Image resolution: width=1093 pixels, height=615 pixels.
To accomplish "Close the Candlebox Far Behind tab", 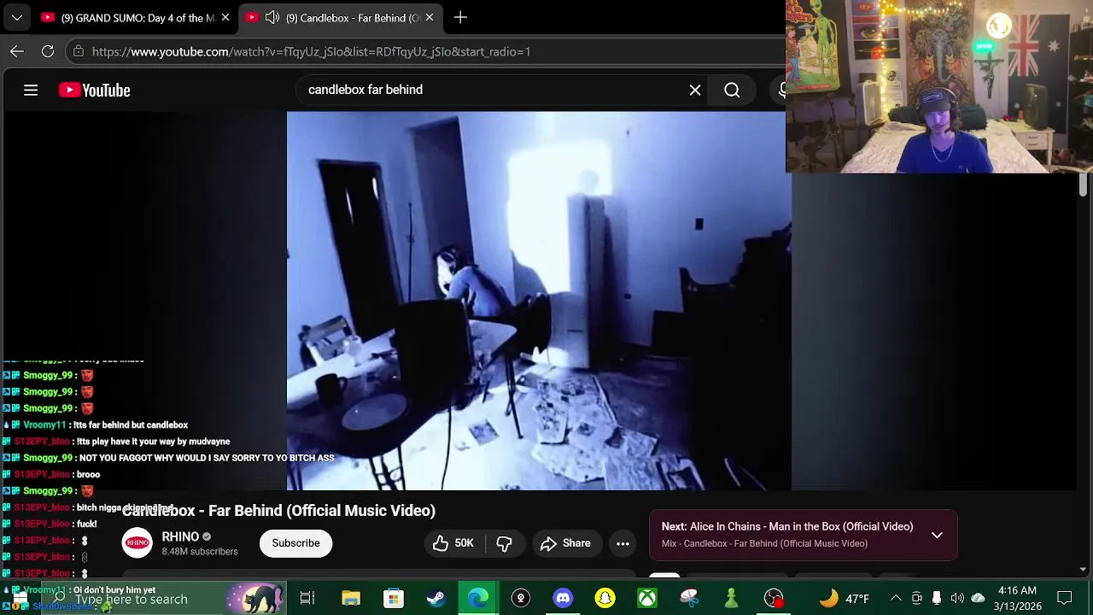I will click(x=430, y=17).
